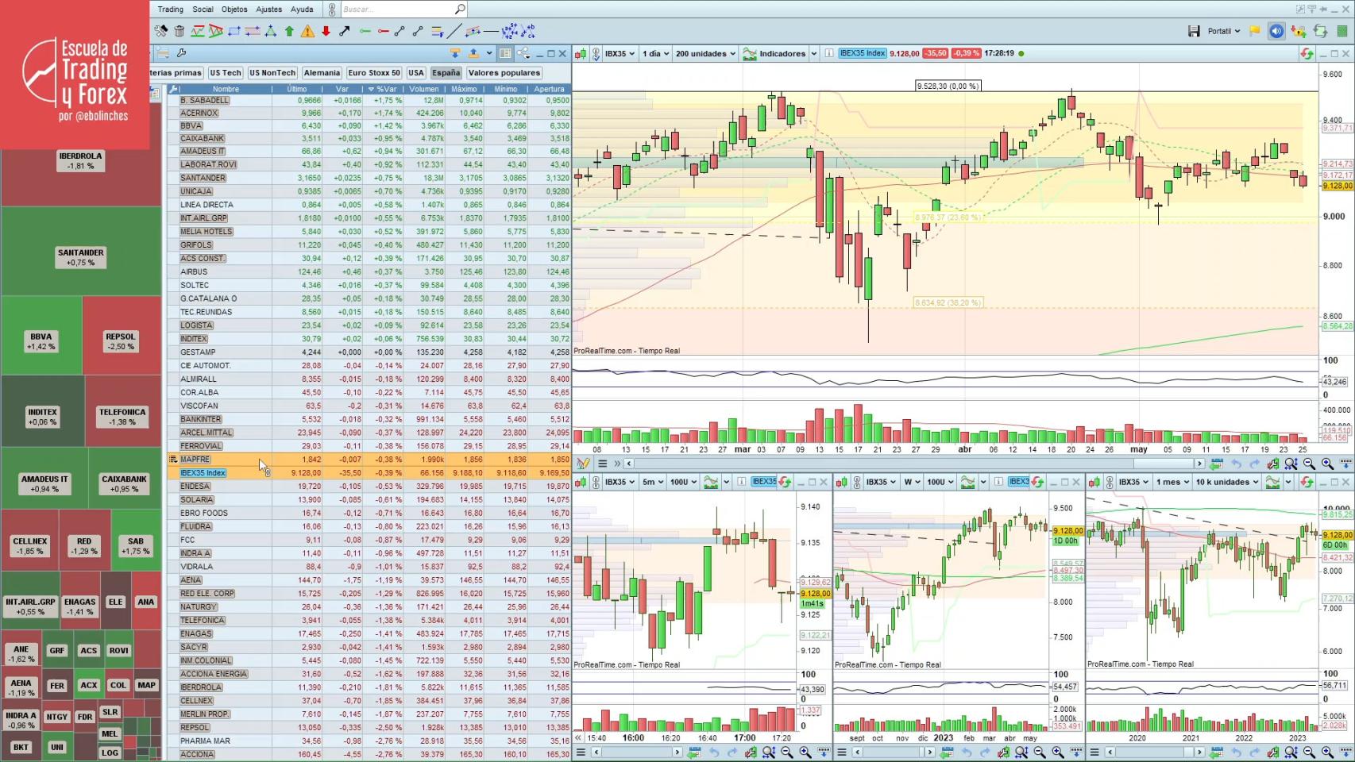Click the yellow flag icon
Screen dimensions: 1355x762
[x=1255, y=31]
